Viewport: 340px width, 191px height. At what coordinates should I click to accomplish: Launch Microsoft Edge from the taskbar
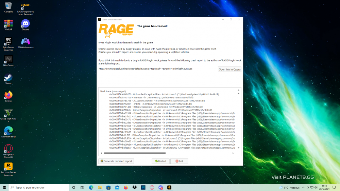tap(91, 187)
